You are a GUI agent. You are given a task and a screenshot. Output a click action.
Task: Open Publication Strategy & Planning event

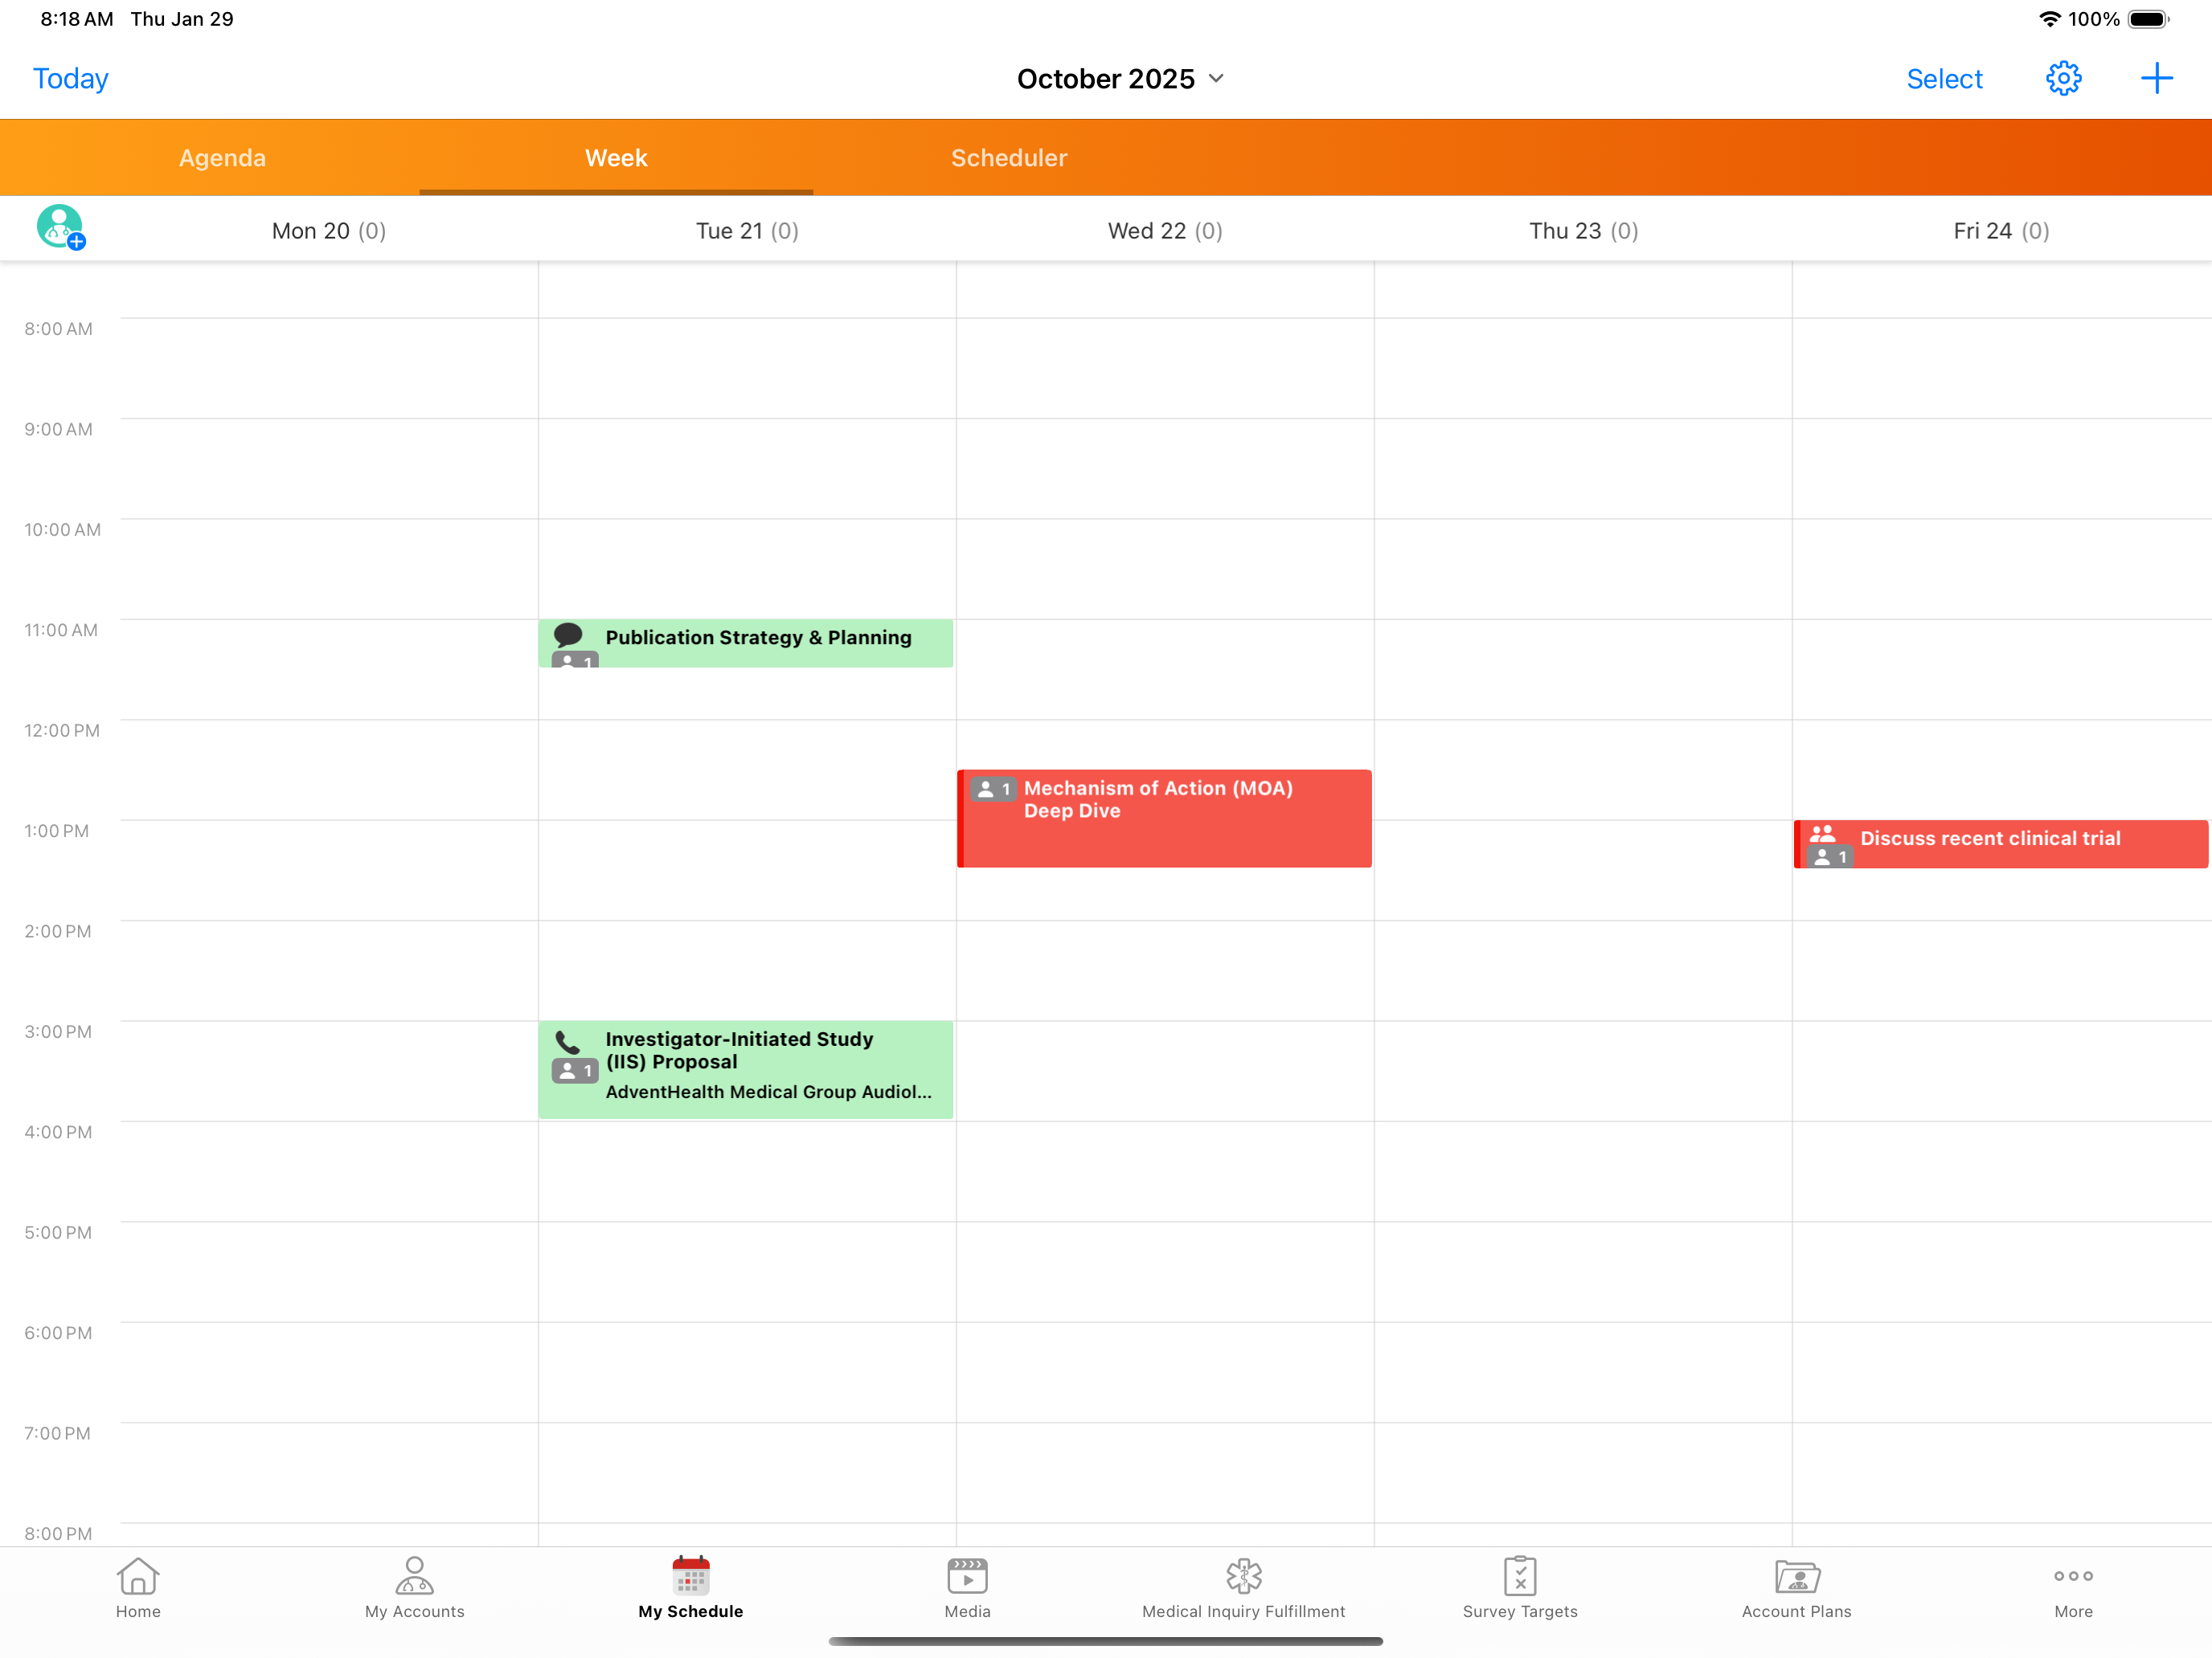click(757, 642)
